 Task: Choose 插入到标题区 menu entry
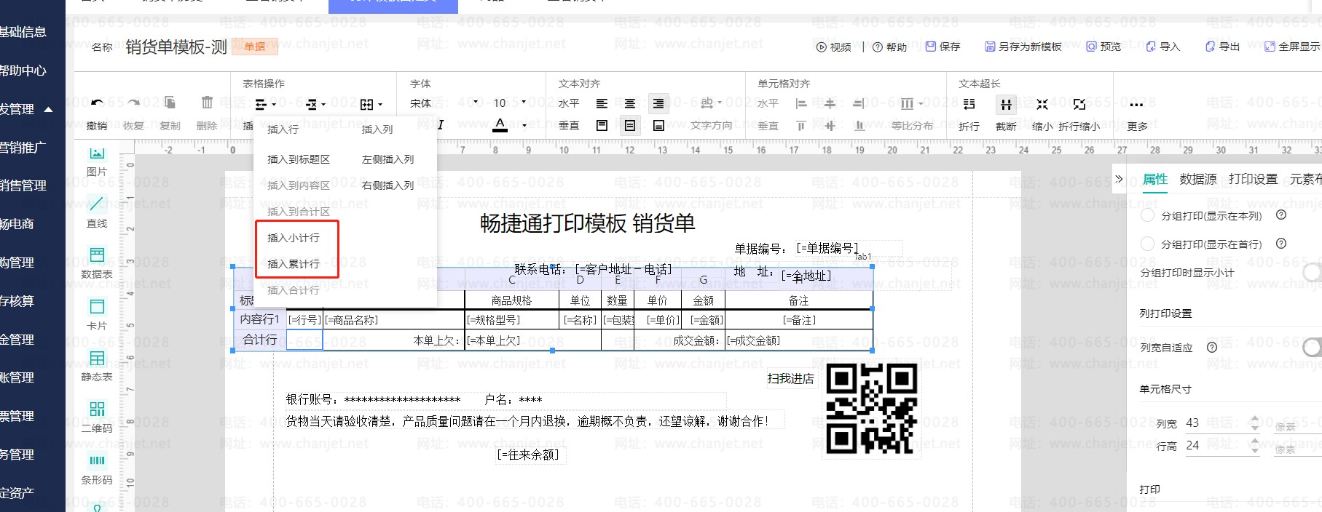coord(299,159)
